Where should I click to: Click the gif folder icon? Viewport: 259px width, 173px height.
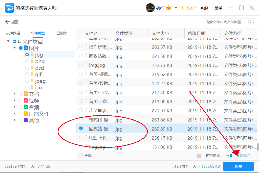pos(32,74)
